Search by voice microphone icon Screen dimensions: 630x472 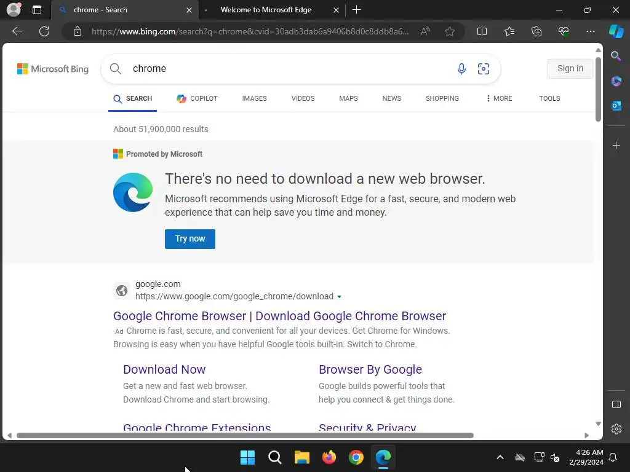click(461, 69)
